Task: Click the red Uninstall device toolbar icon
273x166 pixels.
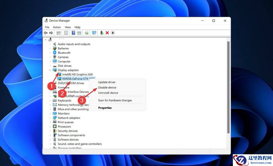Action: coord(107,33)
